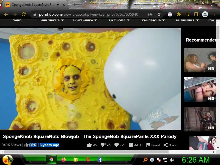The width and height of the screenshot is (220, 165).
Task: Click the Add to button
Action: [136, 145]
